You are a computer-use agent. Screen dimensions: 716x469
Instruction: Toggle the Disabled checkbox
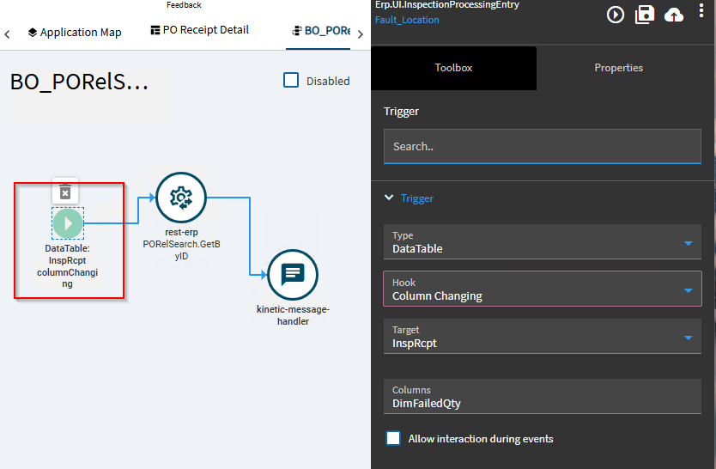(291, 80)
